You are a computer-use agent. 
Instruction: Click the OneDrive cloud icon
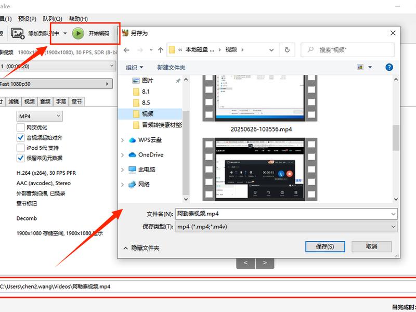point(132,154)
